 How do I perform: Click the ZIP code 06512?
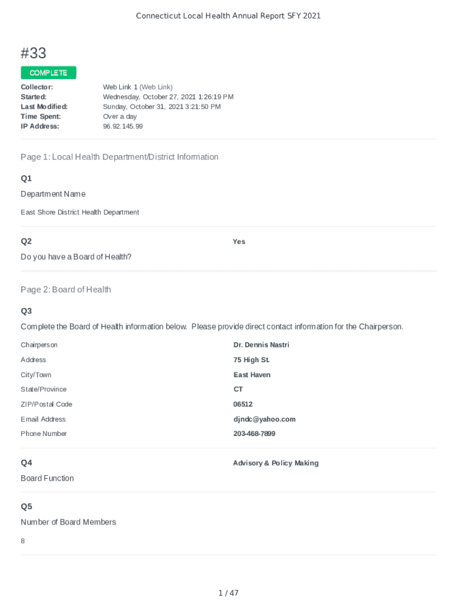(243, 404)
